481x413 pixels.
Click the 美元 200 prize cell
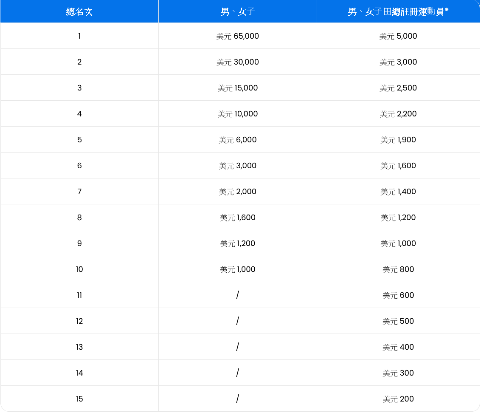398,399
